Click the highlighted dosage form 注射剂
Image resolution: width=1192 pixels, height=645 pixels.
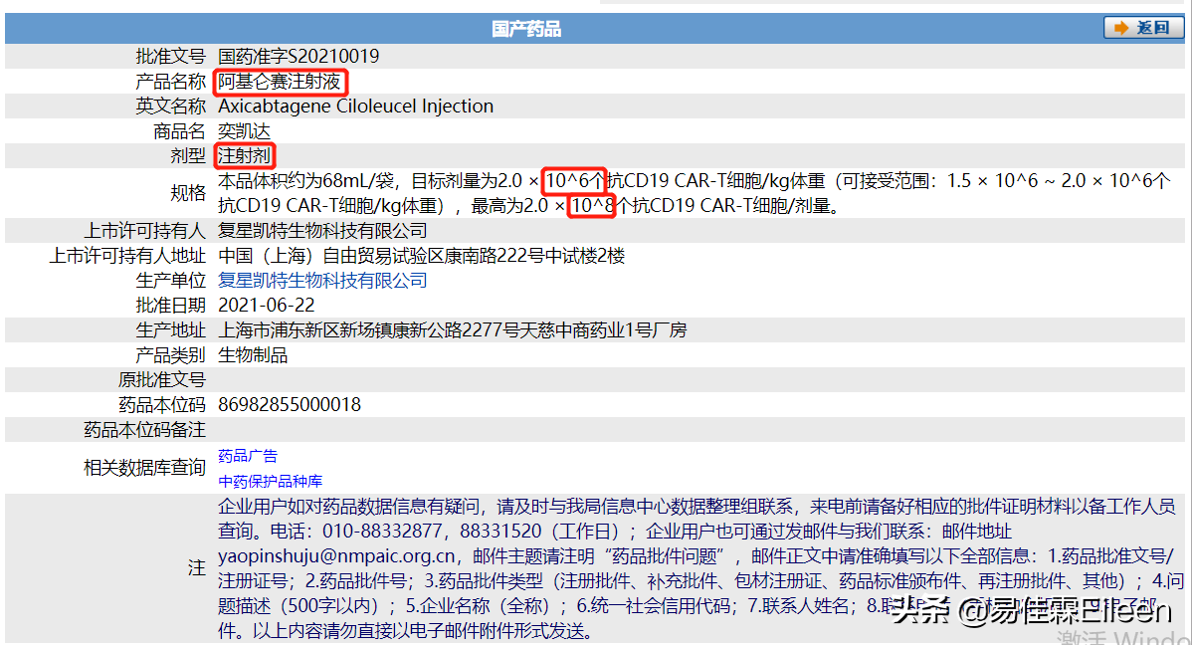click(244, 155)
